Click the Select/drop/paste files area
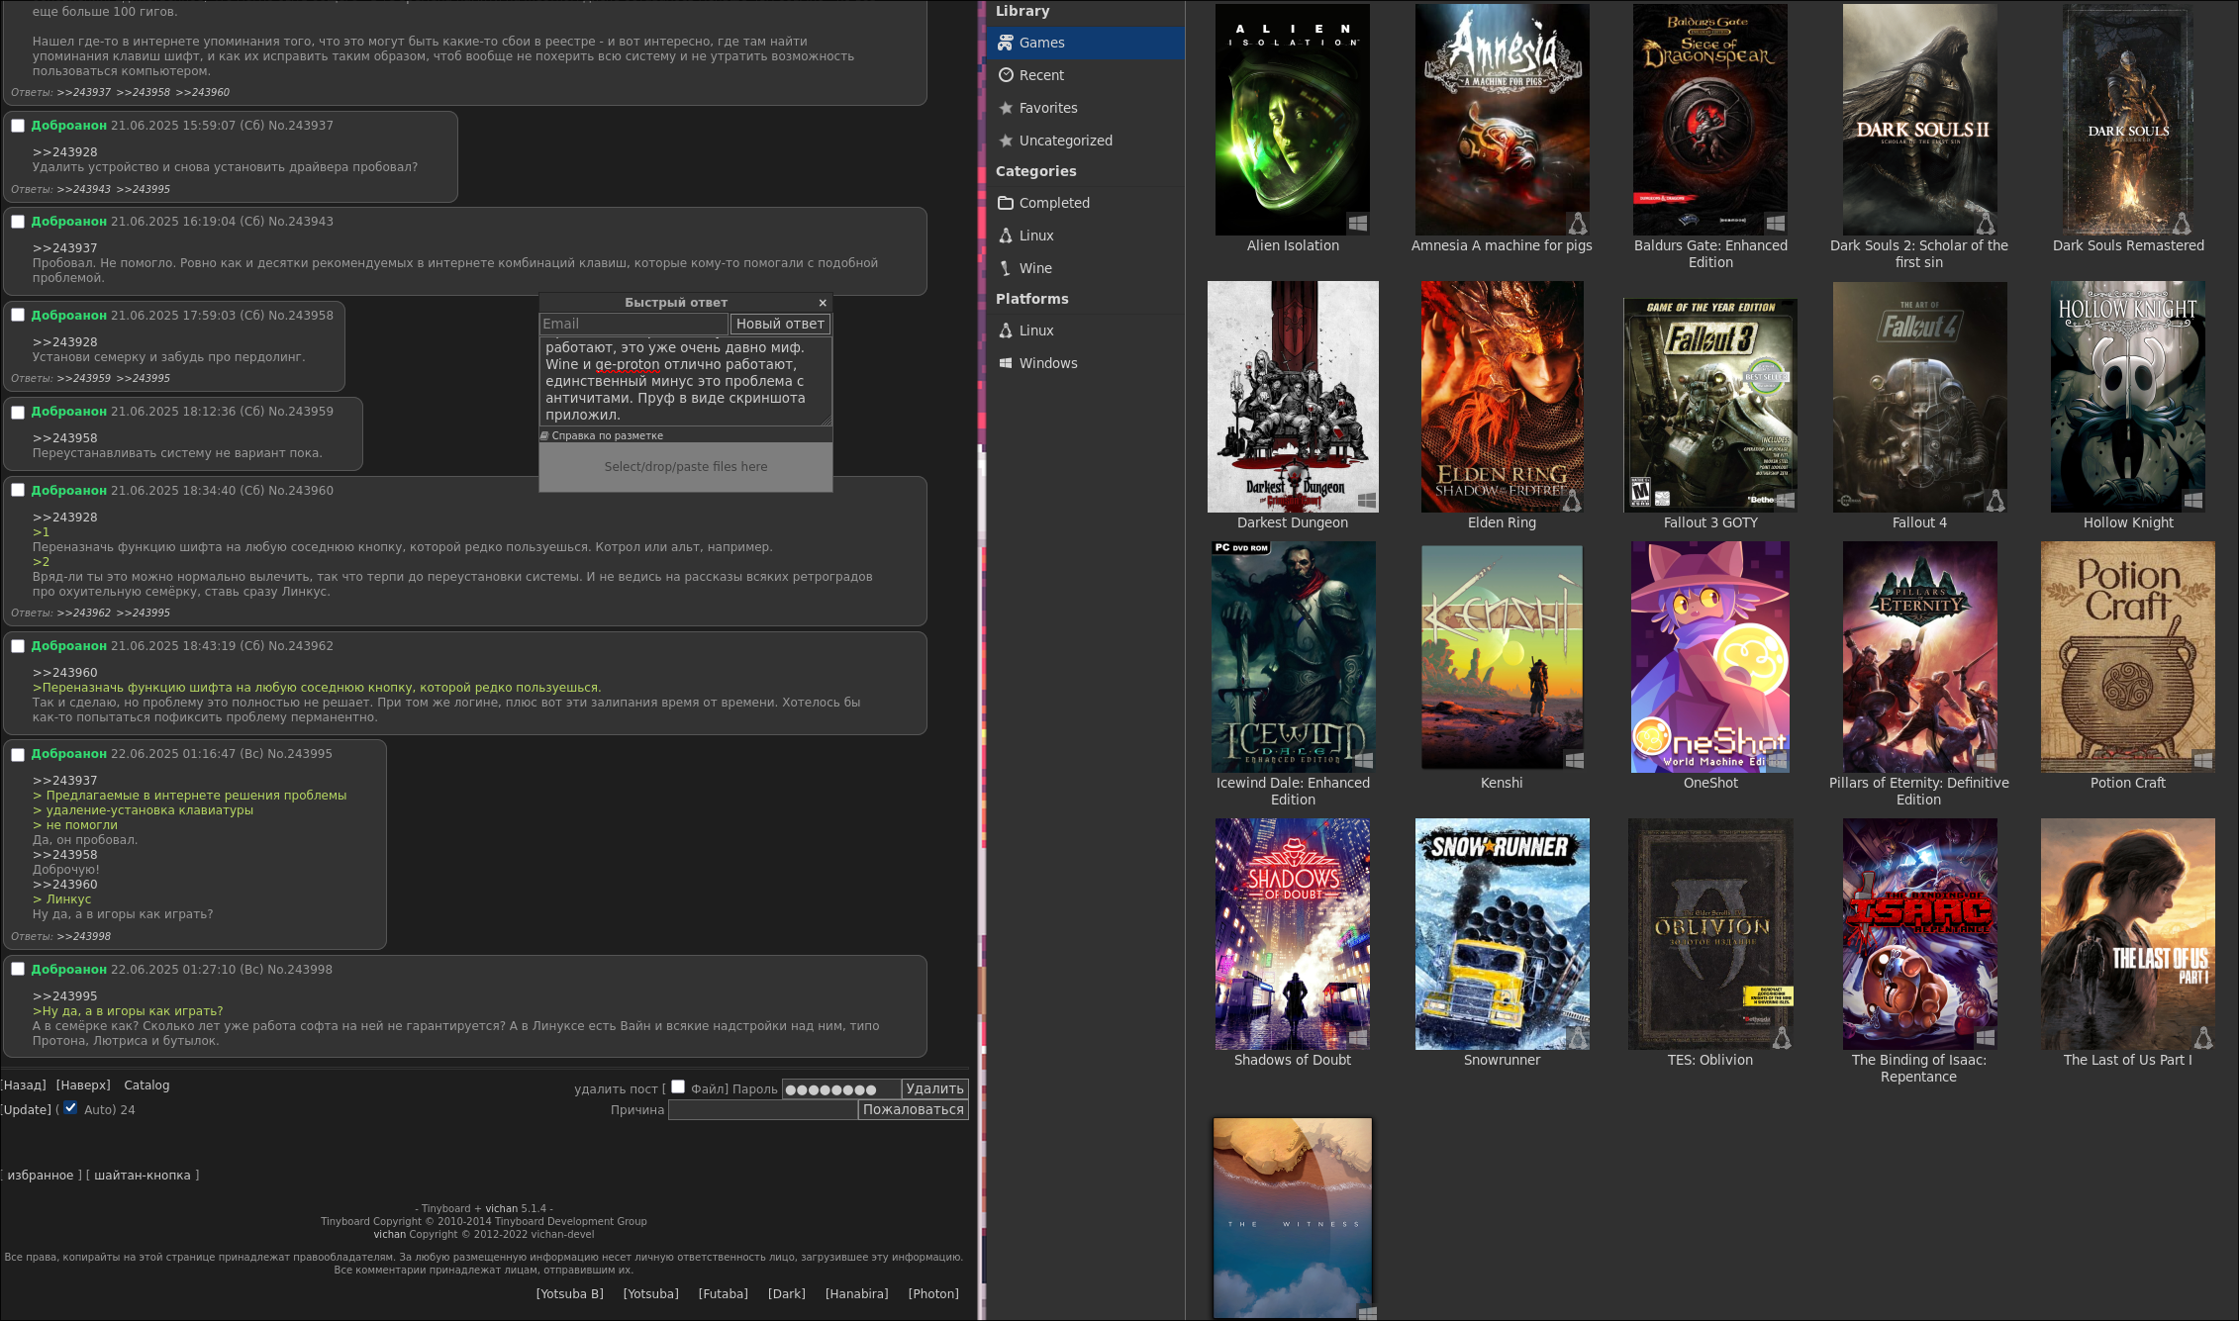This screenshot has width=2239, height=1321. (686, 467)
